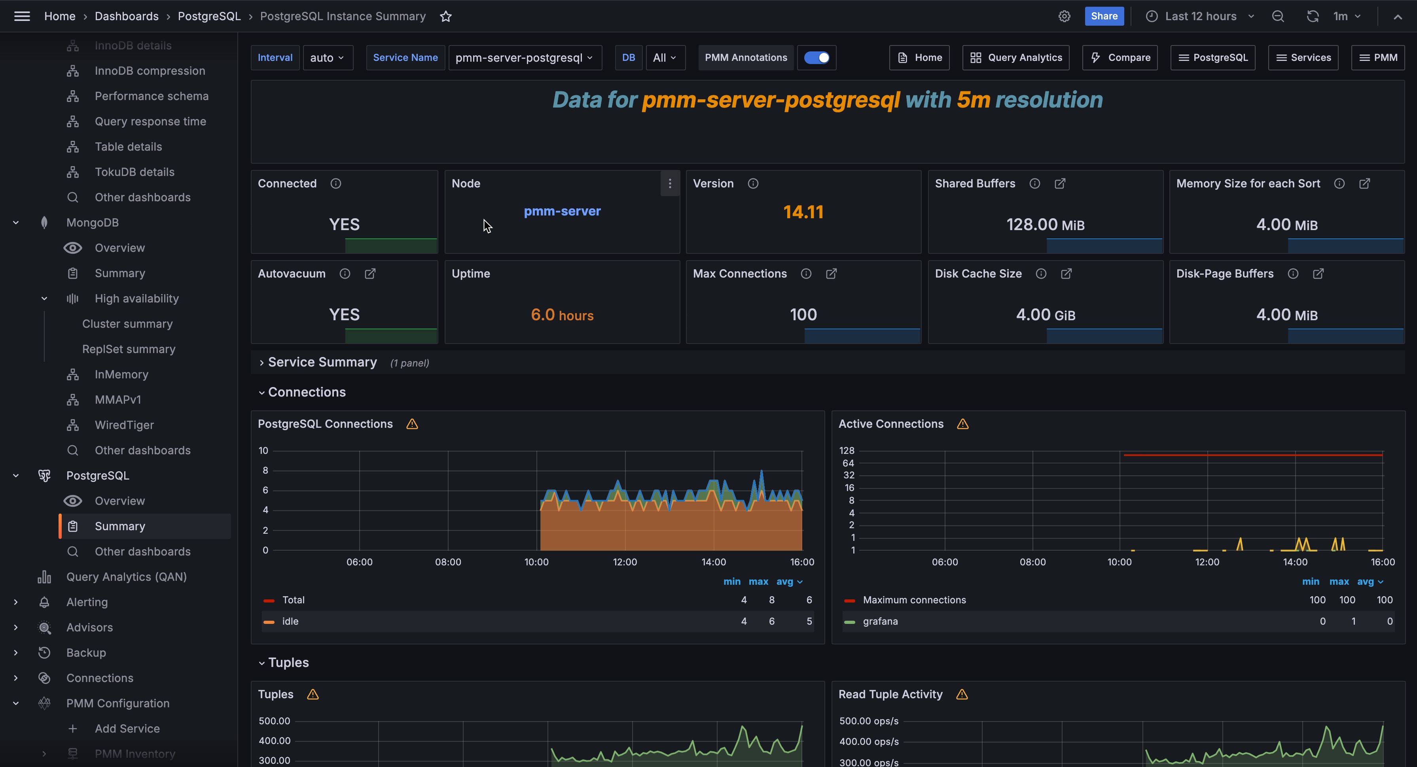The width and height of the screenshot is (1417, 767).
Task: Open Memory Size for each Sort external link
Action: point(1365,183)
